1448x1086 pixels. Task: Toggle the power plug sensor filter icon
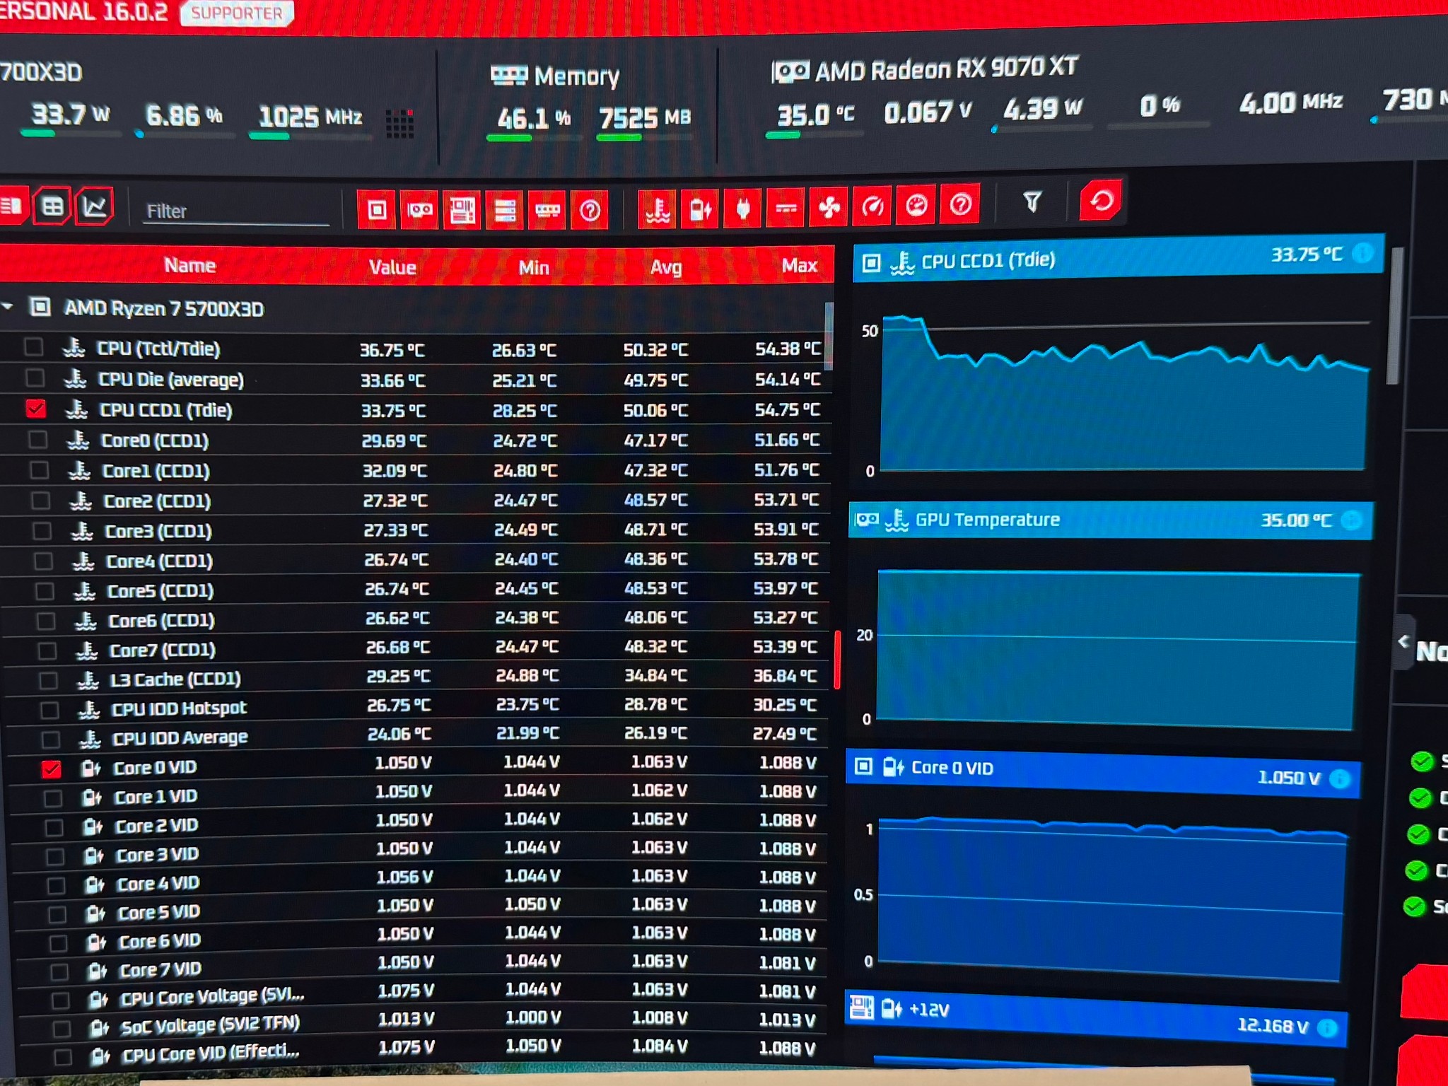coord(742,208)
